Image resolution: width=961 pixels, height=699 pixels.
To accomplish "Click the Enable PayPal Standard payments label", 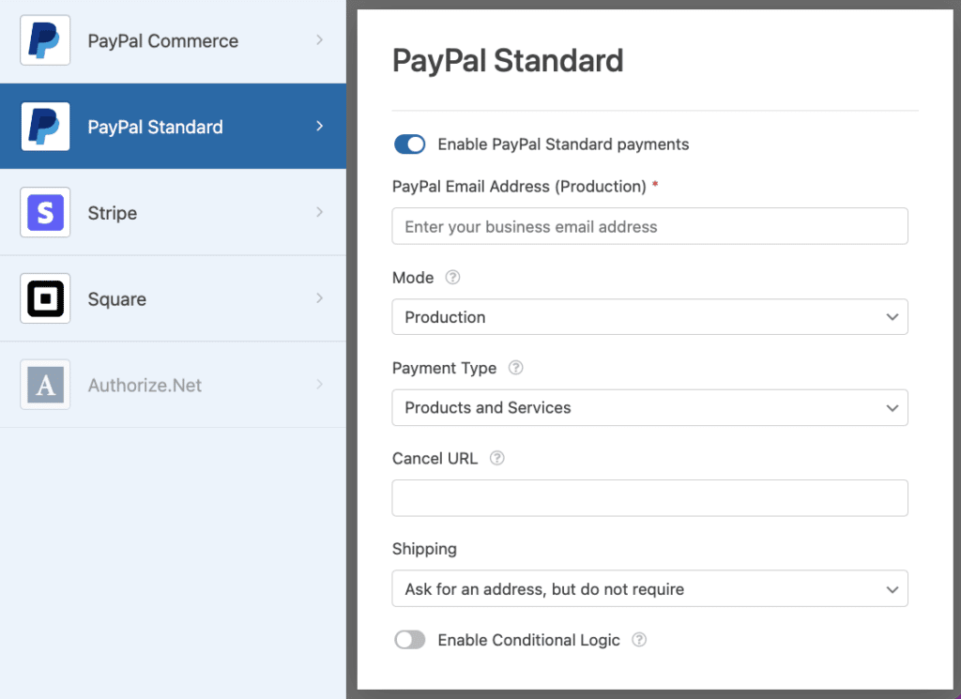I will 563,144.
